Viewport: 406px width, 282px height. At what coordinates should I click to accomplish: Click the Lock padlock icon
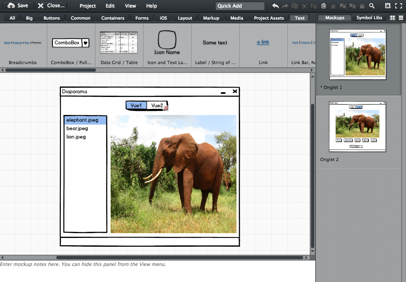pyautogui.click(x=362, y=6)
